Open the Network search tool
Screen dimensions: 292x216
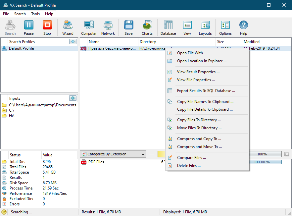point(108,28)
